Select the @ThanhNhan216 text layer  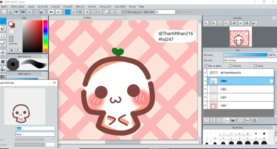239,73
